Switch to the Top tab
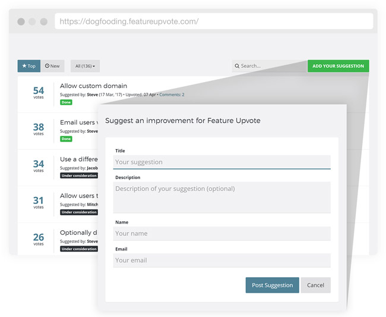 [29, 66]
